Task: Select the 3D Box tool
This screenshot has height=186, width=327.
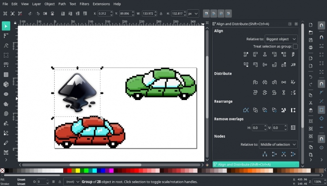Action: click(x=6, y=84)
